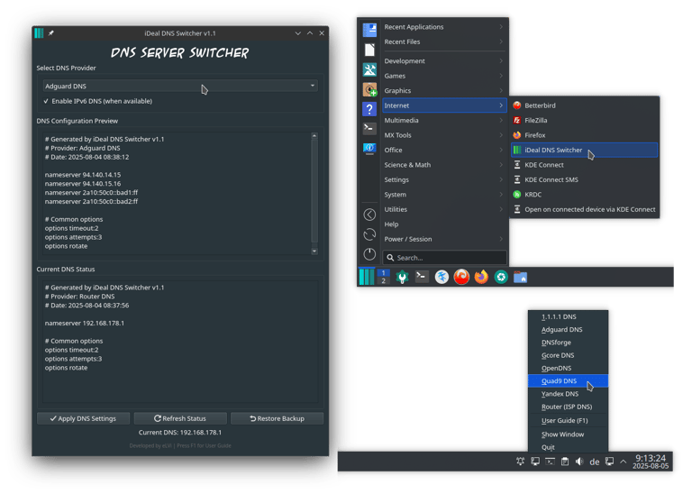Quit via the tray menu
This screenshot has width=692, height=494.
pyautogui.click(x=568, y=447)
